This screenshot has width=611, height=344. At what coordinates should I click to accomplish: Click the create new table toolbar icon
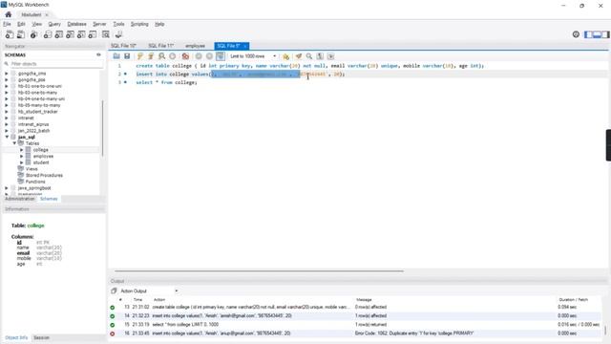tap(59, 34)
